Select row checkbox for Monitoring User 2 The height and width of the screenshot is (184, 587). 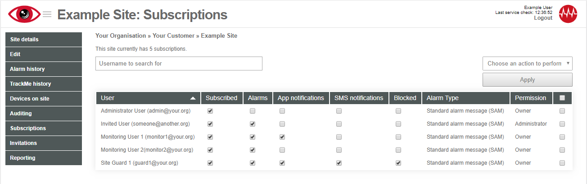coord(562,150)
